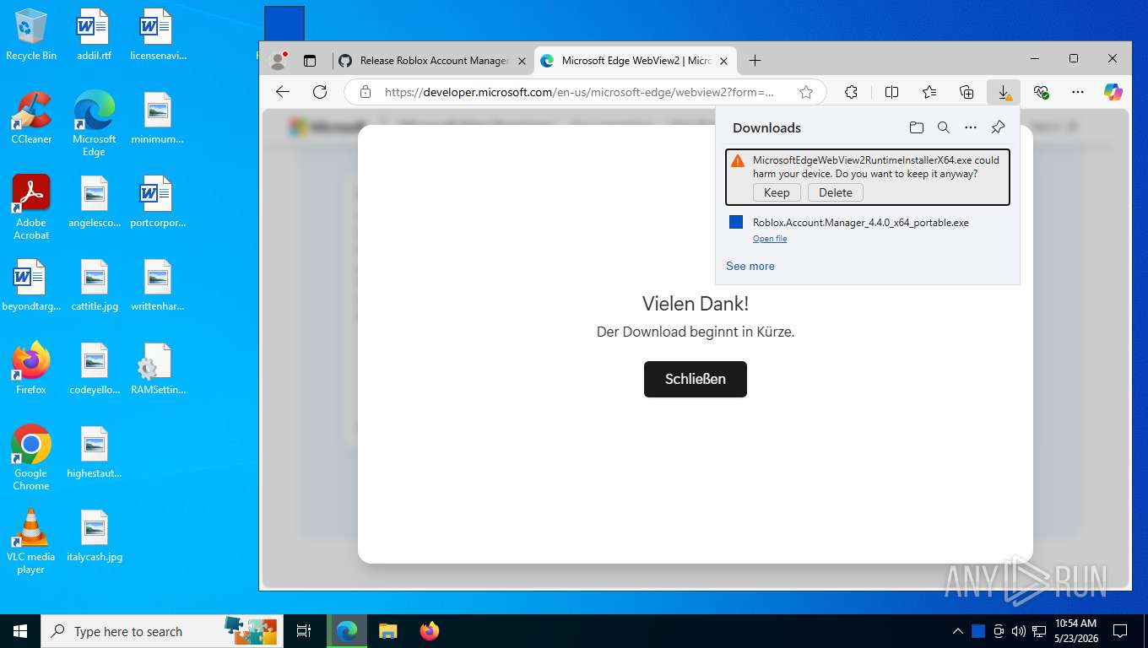Click the taskbar search box
This screenshot has height=648, width=1148.
(162, 631)
